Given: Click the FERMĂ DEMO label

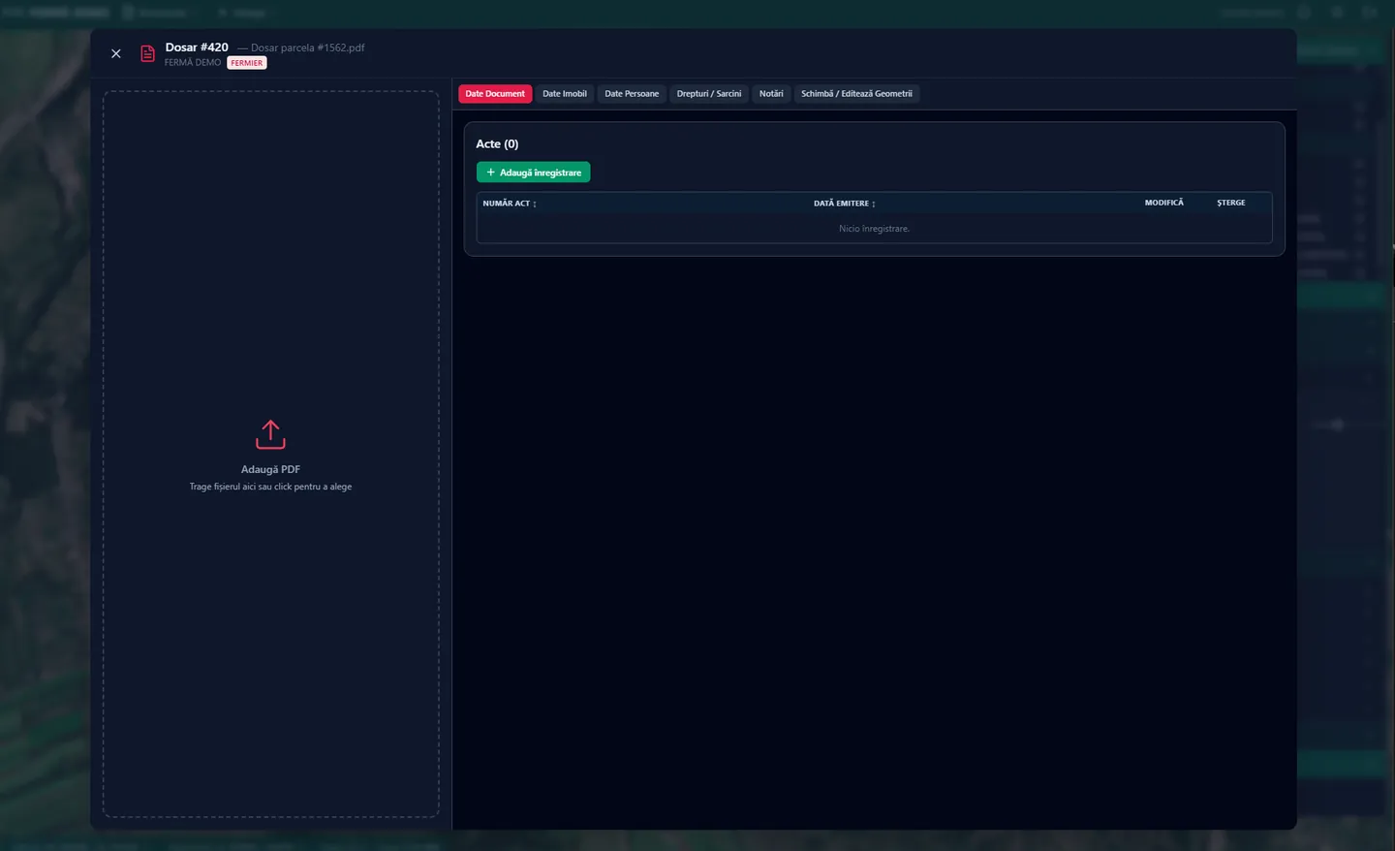Looking at the screenshot, I should [193, 63].
